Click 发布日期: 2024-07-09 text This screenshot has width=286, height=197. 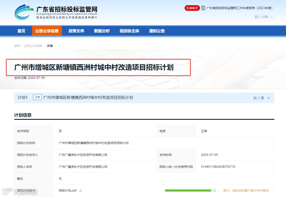(30, 78)
